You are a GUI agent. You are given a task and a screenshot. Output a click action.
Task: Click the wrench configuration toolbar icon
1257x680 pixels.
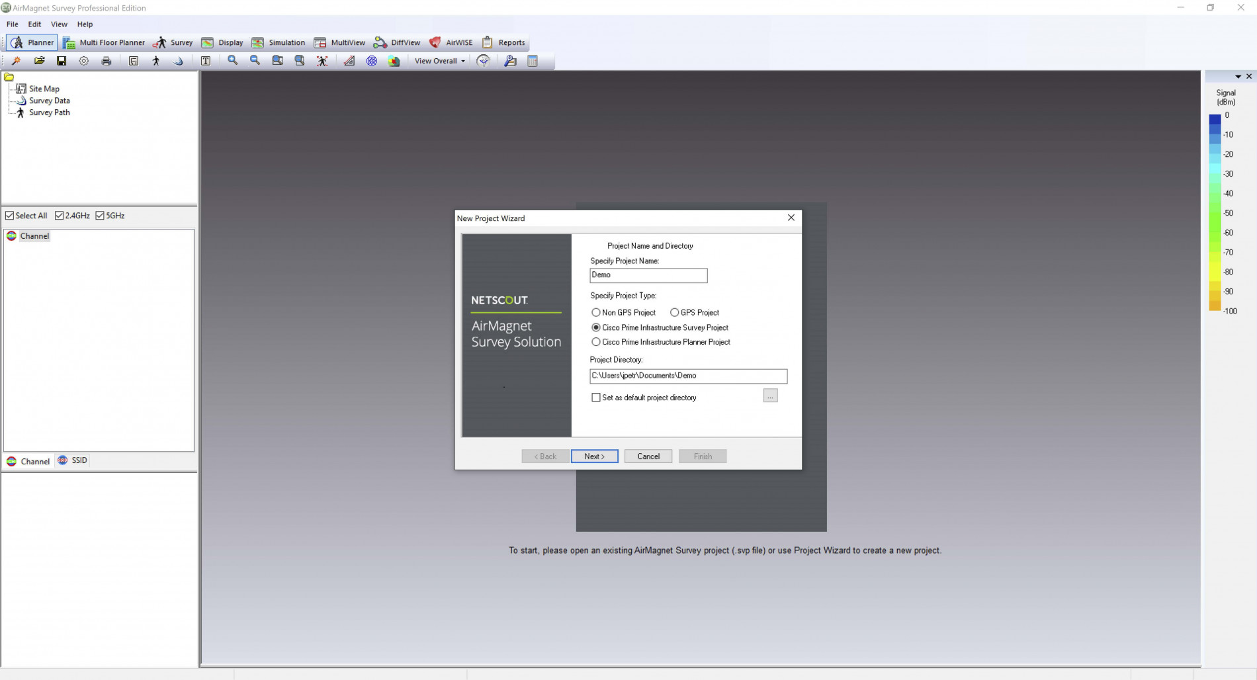click(510, 61)
